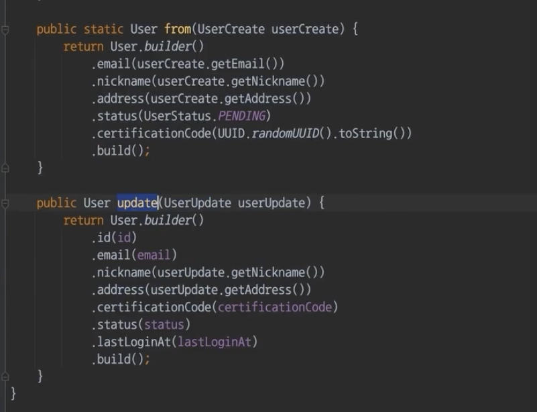The width and height of the screenshot is (537, 412).
Task: Click 'UserUpdate' type in update signature
Action: coord(197,203)
